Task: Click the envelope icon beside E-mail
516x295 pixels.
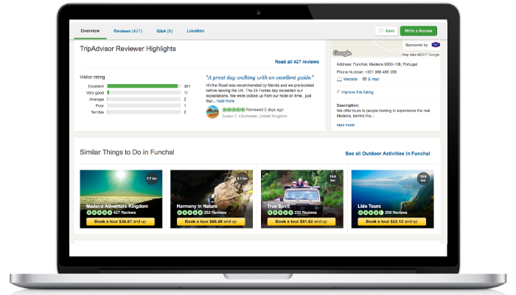Action: click(x=365, y=79)
